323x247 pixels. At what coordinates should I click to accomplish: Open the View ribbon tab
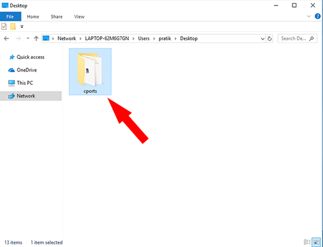(x=79, y=16)
